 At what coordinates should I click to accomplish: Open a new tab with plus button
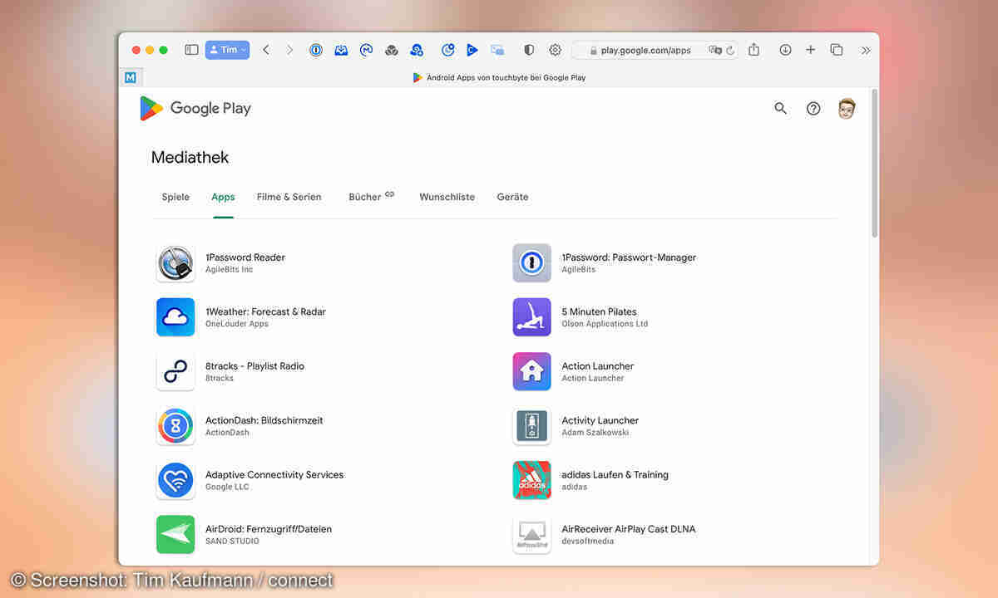[x=810, y=50]
